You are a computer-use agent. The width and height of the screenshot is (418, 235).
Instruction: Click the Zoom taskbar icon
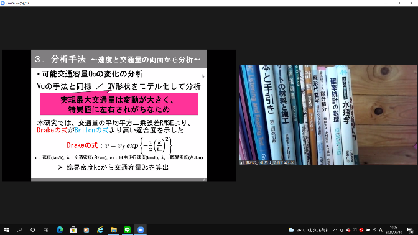[x=141, y=229]
